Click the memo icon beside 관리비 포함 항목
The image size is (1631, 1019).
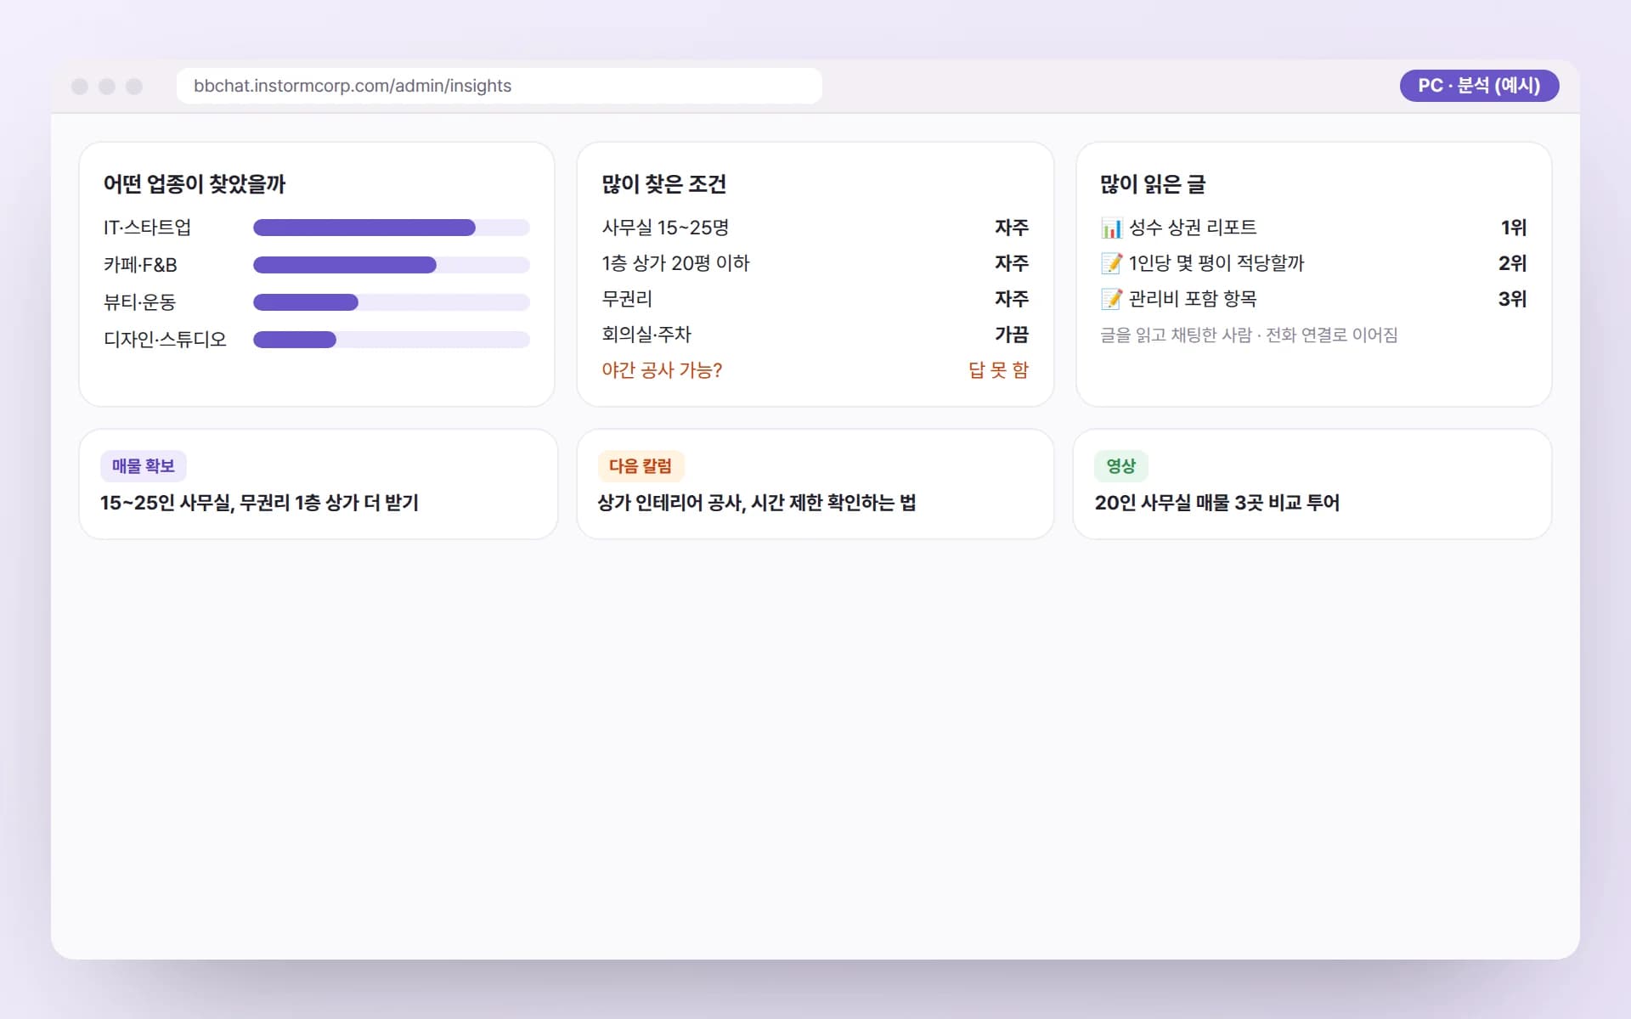pyautogui.click(x=1111, y=300)
